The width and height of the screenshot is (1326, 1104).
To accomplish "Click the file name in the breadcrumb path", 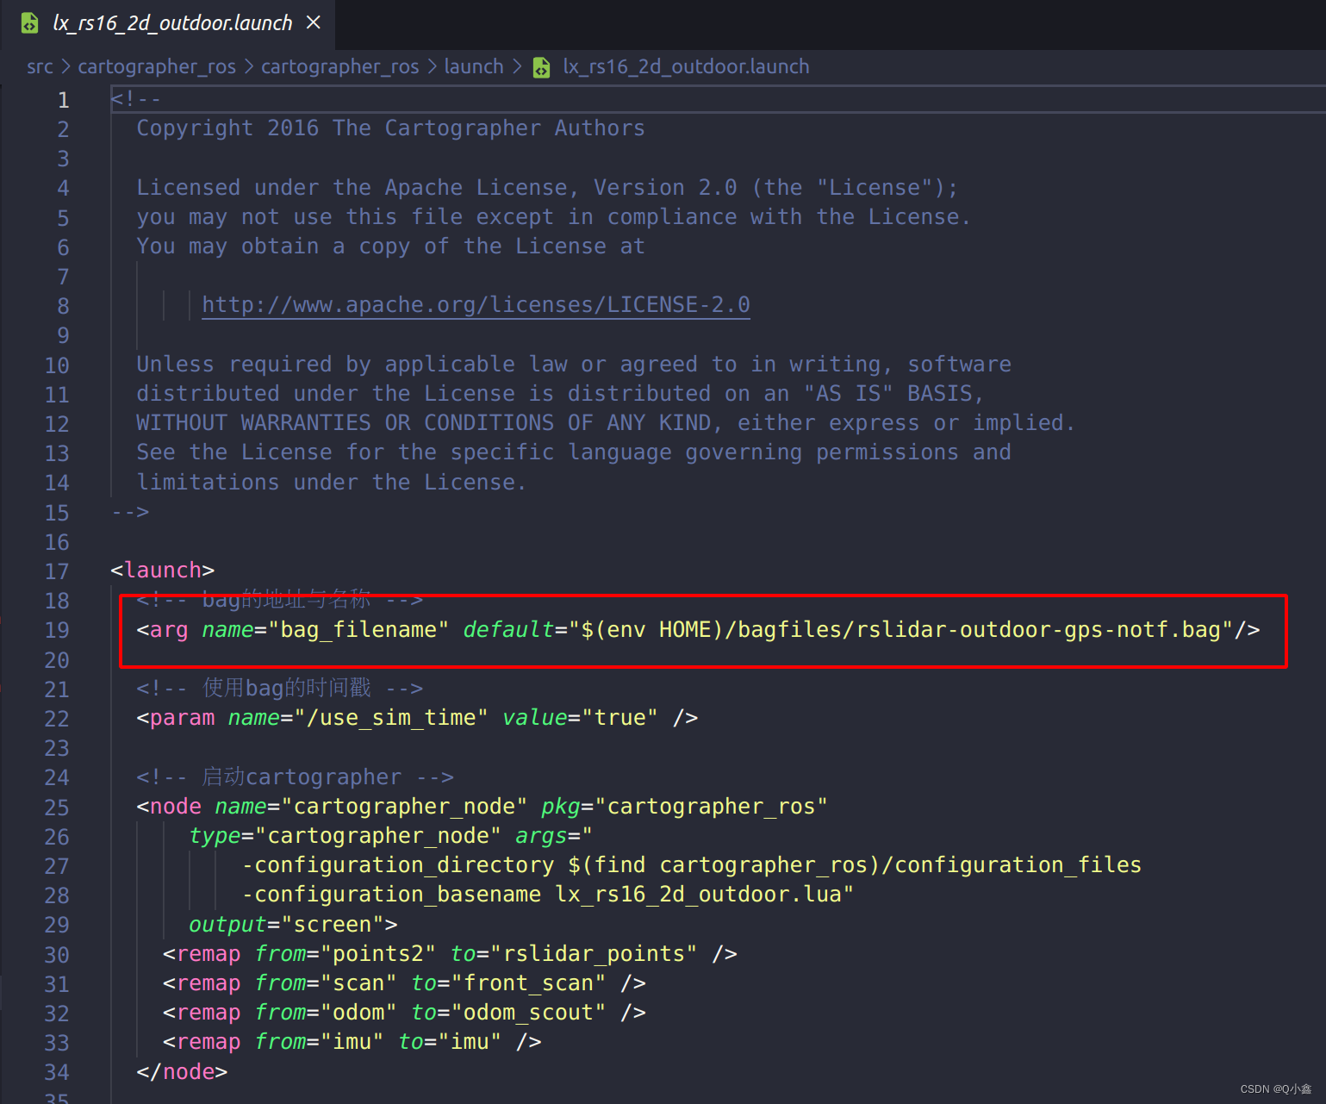I will point(686,67).
